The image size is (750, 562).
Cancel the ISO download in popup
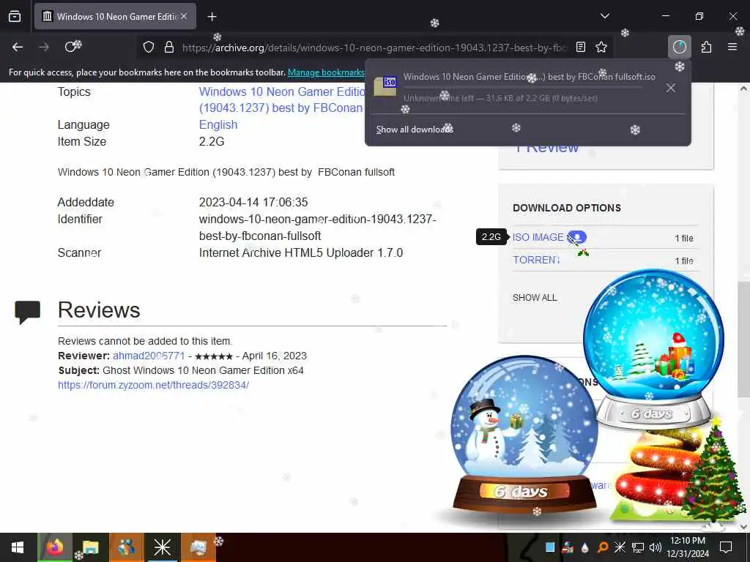pyautogui.click(x=671, y=88)
